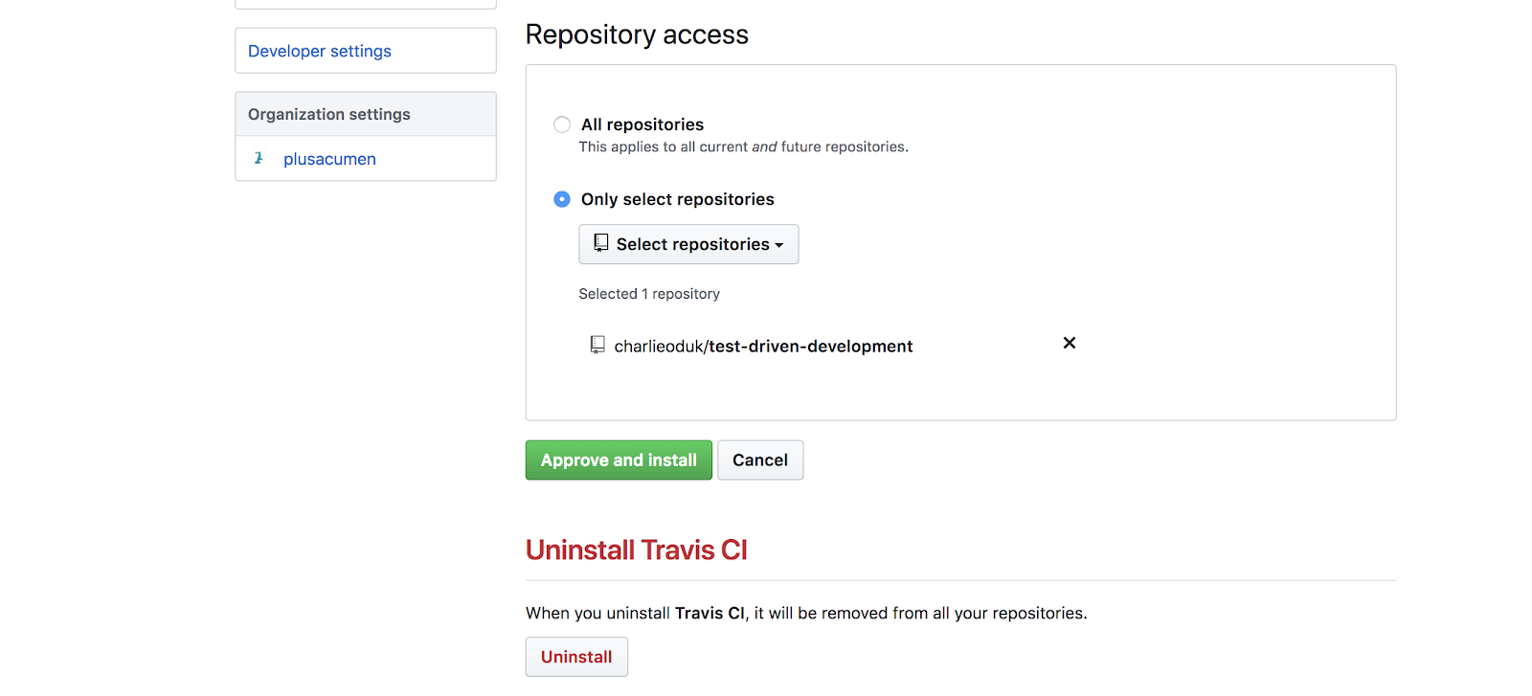Click the Organization settings header
The height and width of the screenshot is (696, 1532).
tap(329, 114)
